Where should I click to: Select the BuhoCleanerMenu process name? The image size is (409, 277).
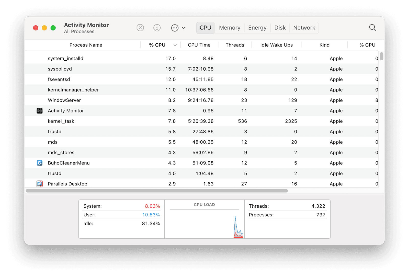[69, 163]
